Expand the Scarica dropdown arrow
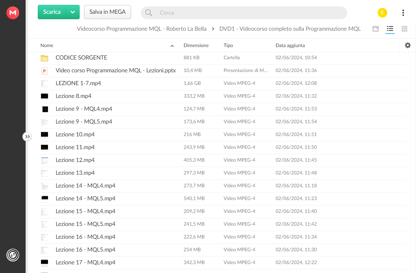The width and height of the screenshot is (416, 273). [x=73, y=12]
